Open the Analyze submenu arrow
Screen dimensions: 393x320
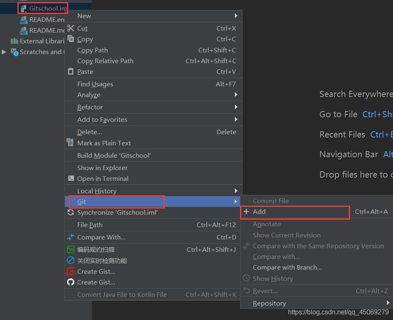point(236,95)
